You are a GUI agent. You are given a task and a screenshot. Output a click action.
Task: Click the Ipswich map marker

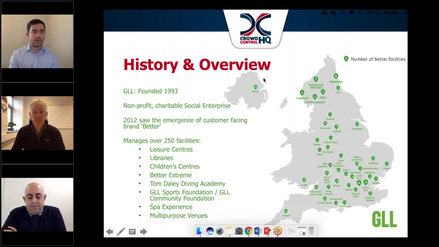pos(387,164)
